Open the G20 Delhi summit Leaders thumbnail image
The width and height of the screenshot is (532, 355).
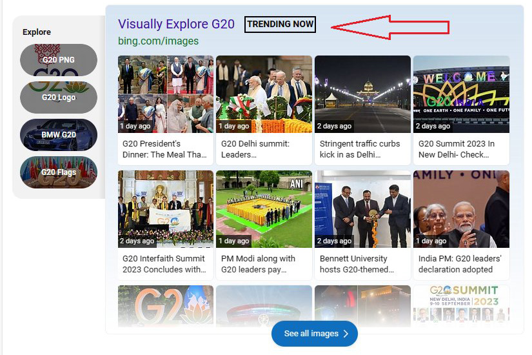(264, 94)
